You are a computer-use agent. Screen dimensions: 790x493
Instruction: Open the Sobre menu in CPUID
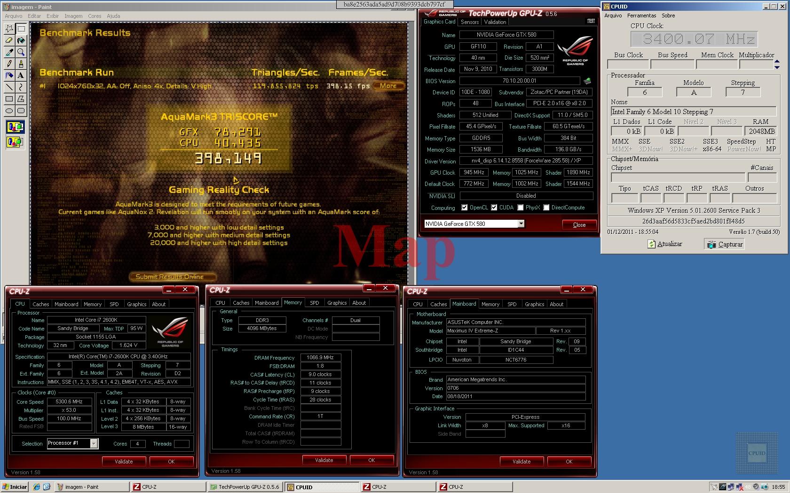click(668, 15)
